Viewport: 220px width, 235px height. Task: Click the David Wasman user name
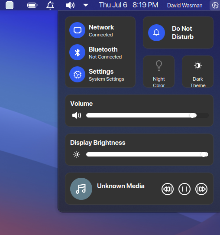click(x=184, y=5)
